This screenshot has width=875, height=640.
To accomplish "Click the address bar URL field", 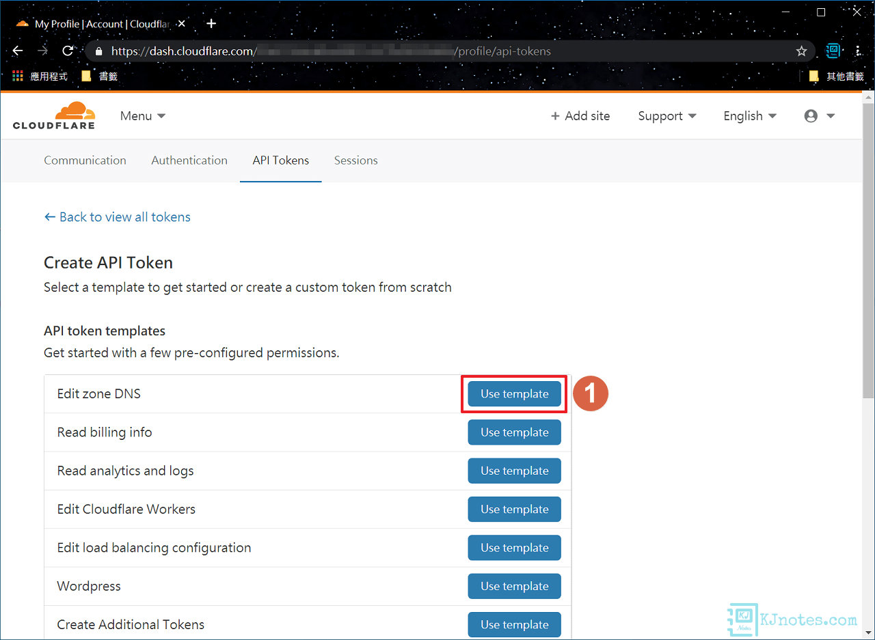I will (x=450, y=51).
